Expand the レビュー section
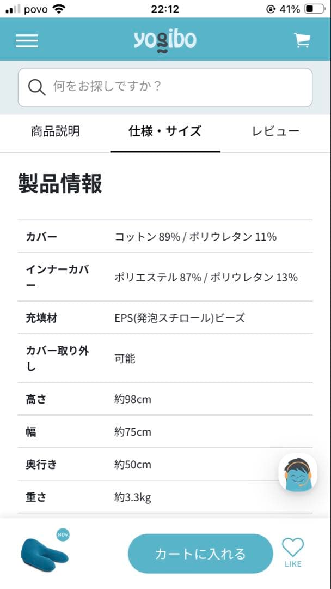Viewport: 331px width, 589px height. (275, 131)
